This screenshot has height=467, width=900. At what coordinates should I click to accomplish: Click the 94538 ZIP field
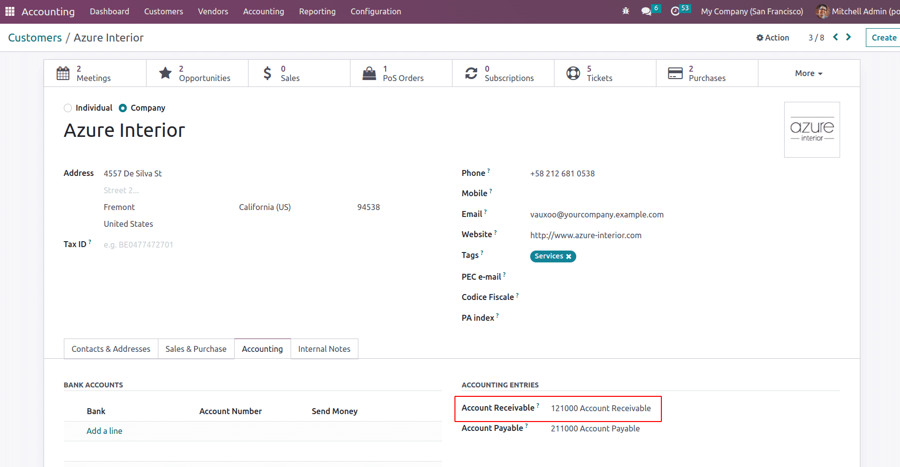(x=369, y=207)
